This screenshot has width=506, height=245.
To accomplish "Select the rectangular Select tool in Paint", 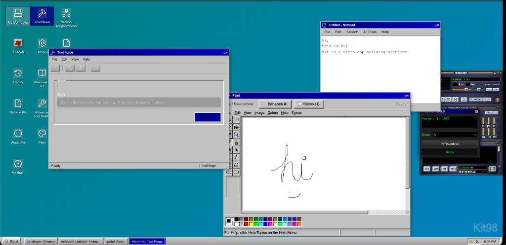I will (236, 119).
